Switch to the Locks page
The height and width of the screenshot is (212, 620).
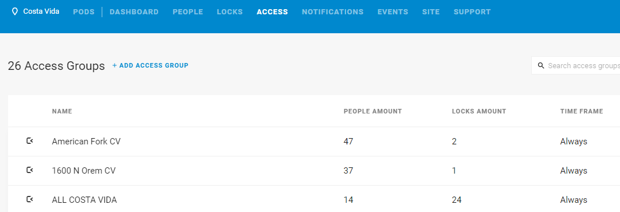click(230, 12)
